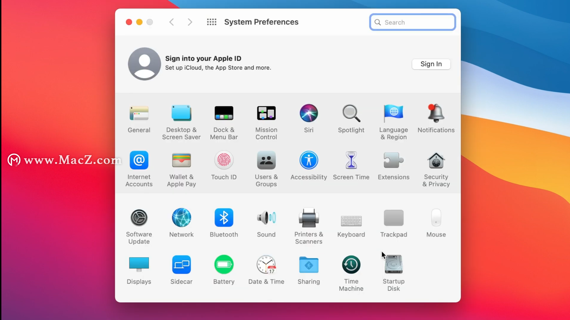
Task: Open Mouse preferences
Action: (x=436, y=218)
